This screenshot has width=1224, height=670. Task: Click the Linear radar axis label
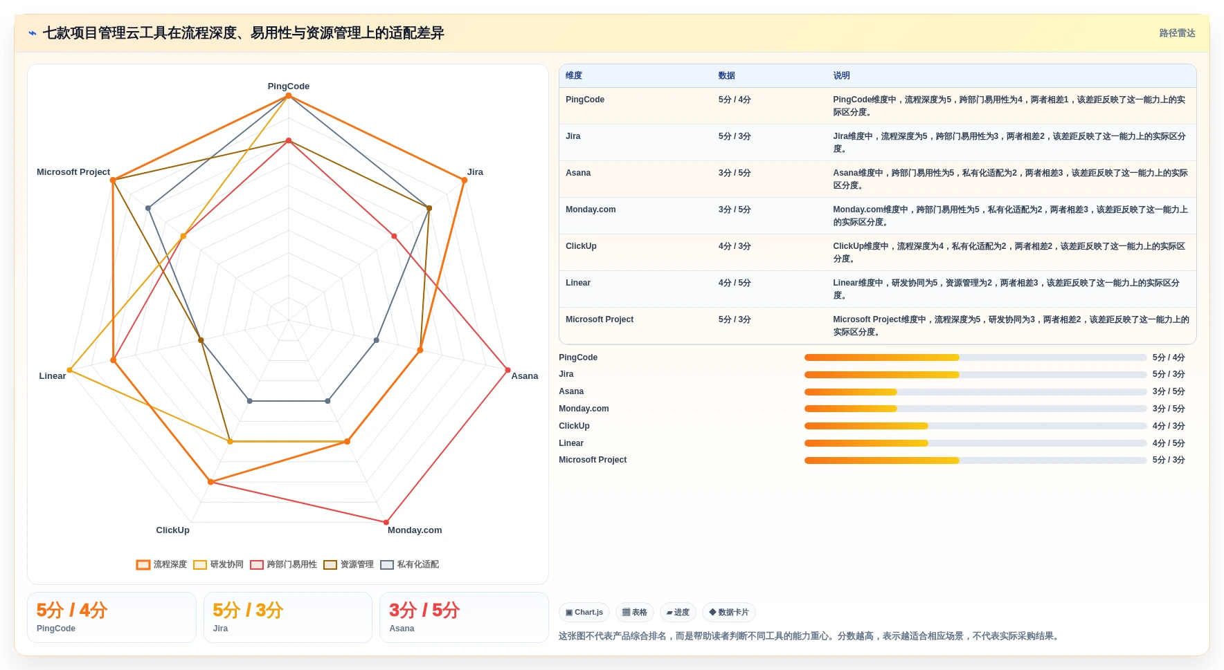tap(53, 376)
